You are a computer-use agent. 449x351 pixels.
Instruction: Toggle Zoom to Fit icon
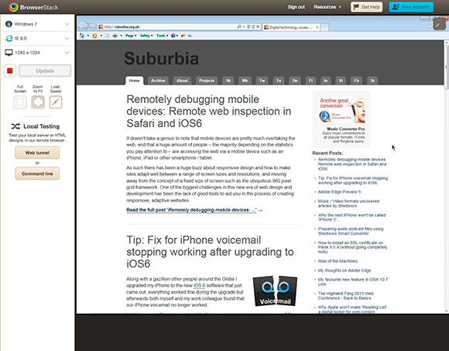click(x=38, y=102)
